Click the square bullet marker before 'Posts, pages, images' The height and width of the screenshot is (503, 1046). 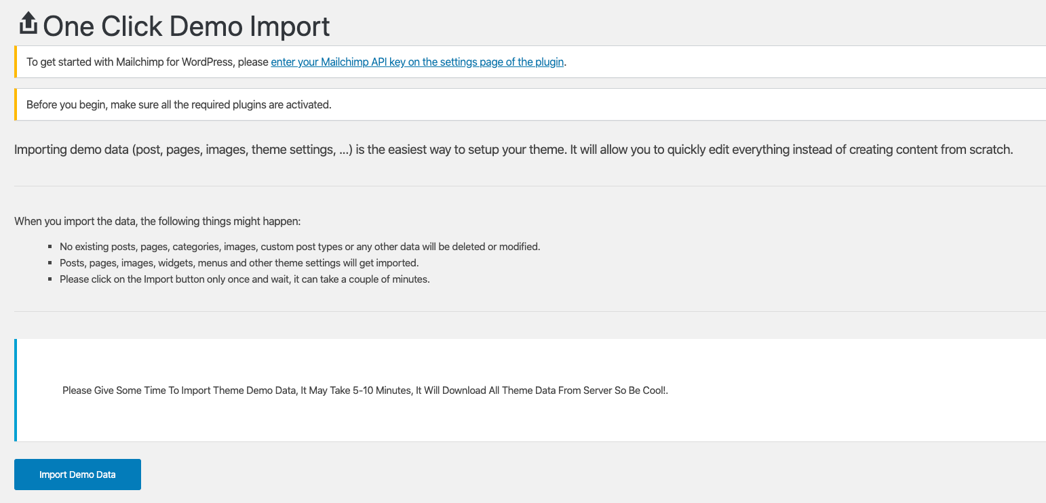(x=51, y=263)
